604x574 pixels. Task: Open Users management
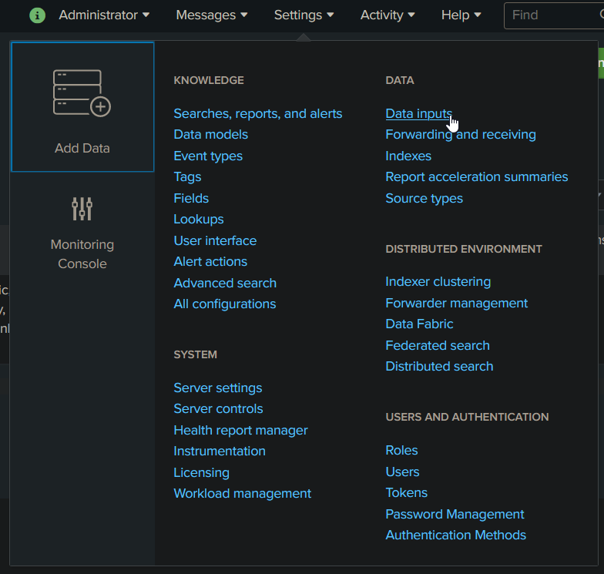[x=402, y=472]
